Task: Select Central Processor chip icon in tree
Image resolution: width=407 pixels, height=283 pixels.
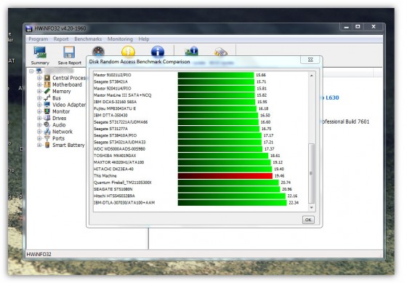Action: tap(47, 78)
